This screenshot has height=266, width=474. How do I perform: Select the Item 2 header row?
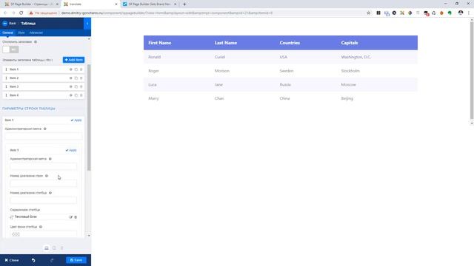[x=44, y=78]
